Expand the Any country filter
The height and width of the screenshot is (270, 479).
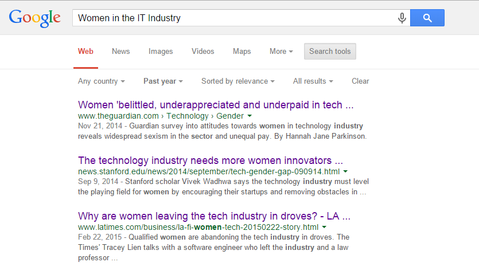[102, 81]
